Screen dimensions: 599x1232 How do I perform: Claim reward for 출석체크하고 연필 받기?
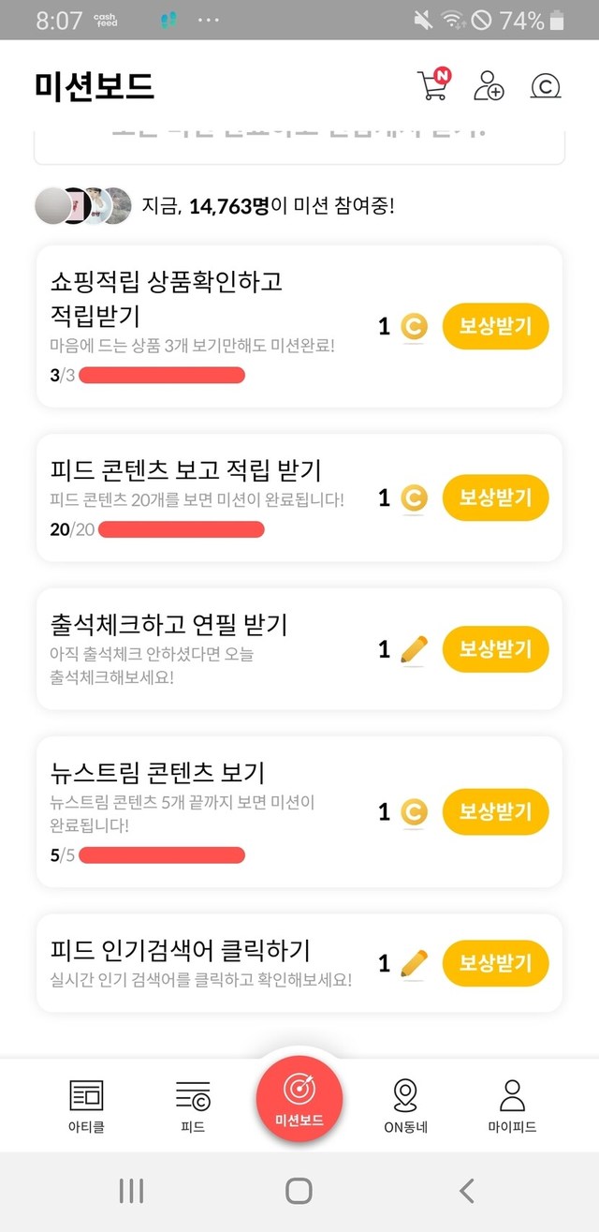click(495, 649)
